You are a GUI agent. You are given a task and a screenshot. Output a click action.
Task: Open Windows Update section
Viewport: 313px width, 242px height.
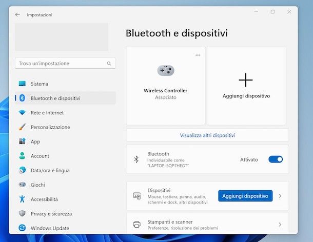tap(66, 228)
